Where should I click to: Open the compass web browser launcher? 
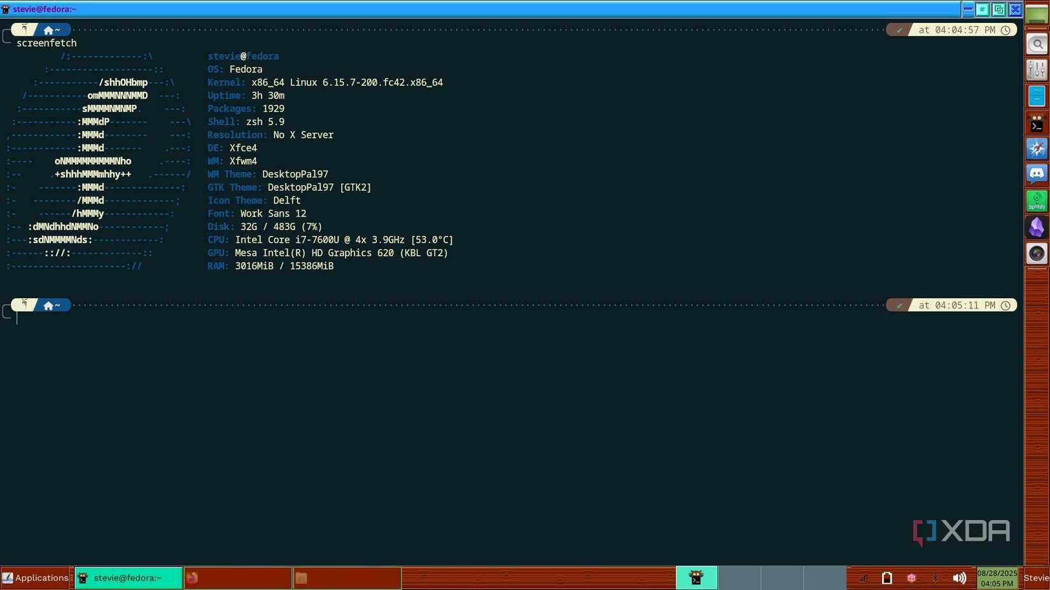click(x=1037, y=149)
